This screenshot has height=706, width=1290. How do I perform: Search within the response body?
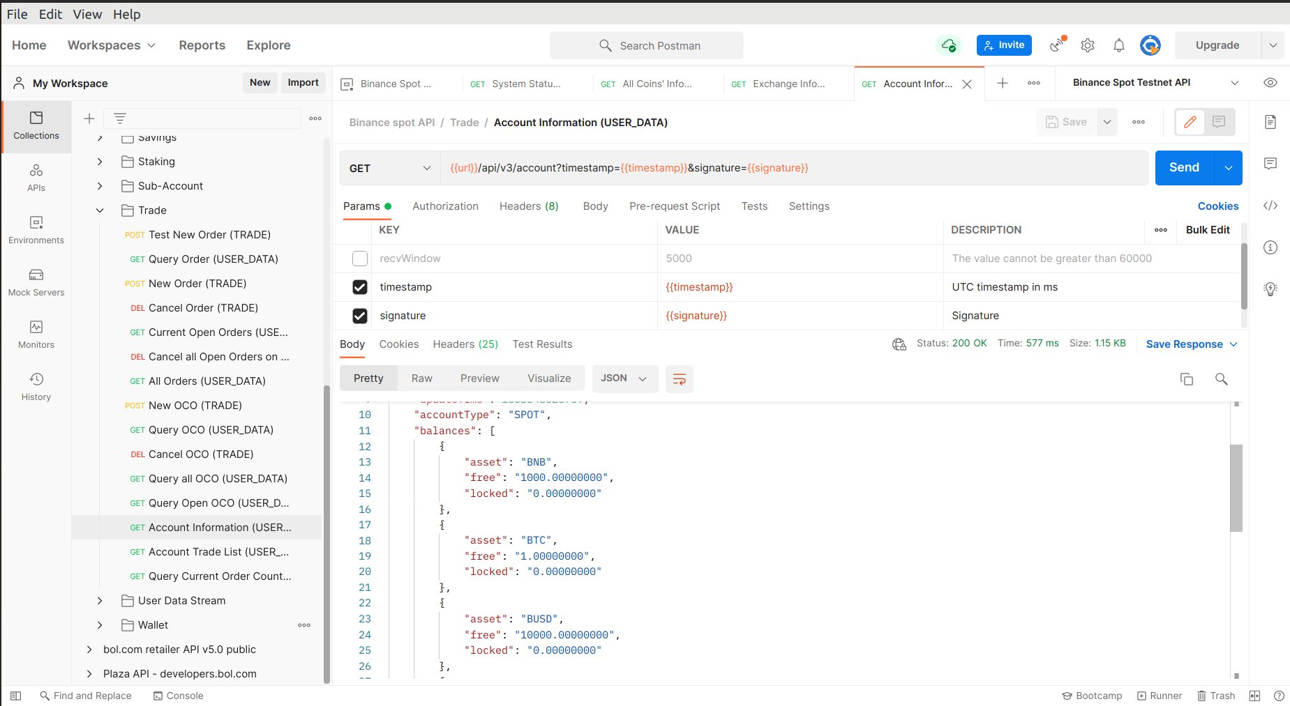pos(1222,379)
